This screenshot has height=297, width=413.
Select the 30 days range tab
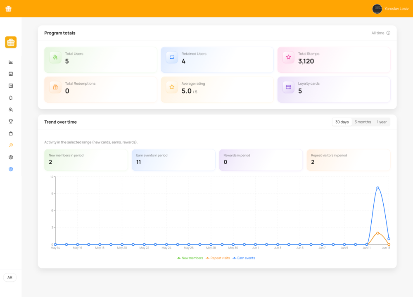point(342,122)
